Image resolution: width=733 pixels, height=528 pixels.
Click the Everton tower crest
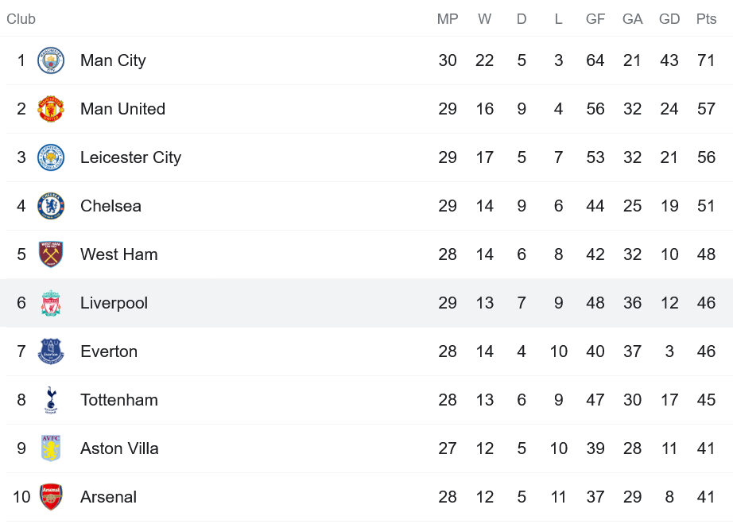[x=51, y=351]
